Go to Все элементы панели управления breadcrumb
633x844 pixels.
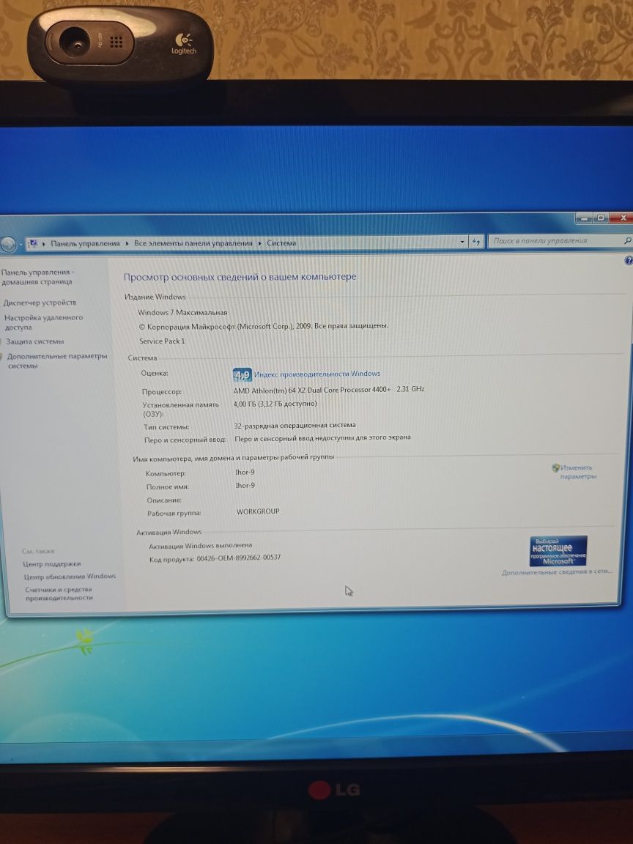coord(193,243)
